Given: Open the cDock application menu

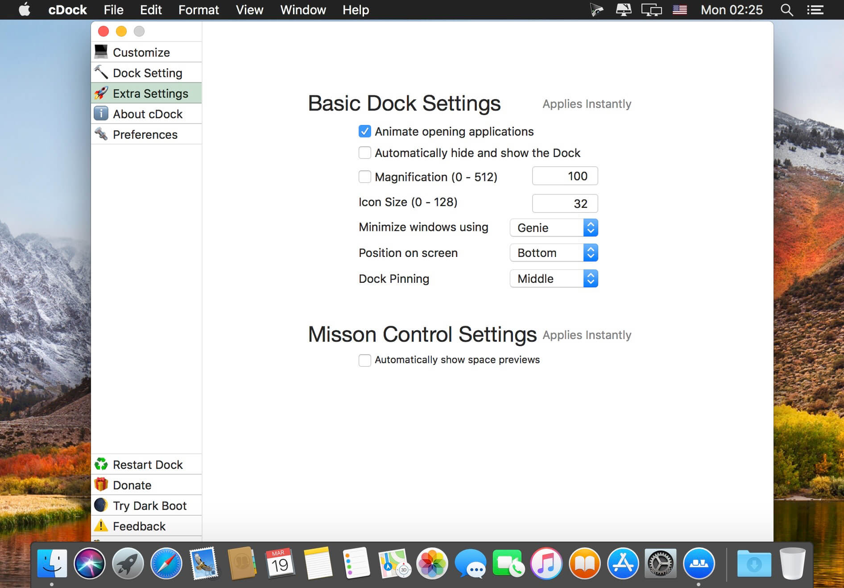Looking at the screenshot, I should pos(67,10).
